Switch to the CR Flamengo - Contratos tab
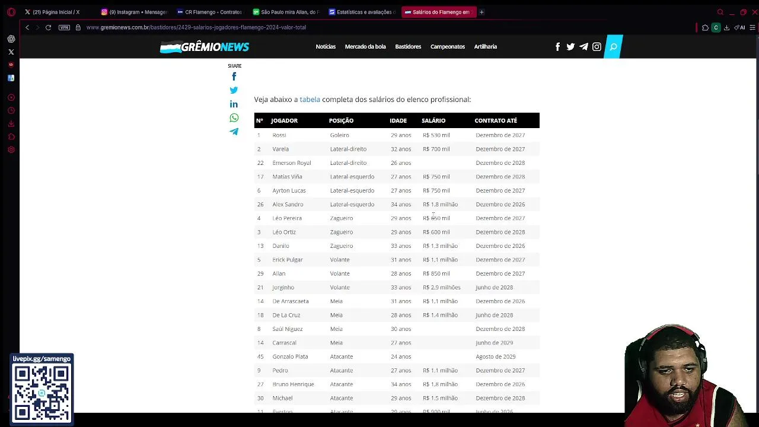This screenshot has height=427, width=759. tap(210, 12)
